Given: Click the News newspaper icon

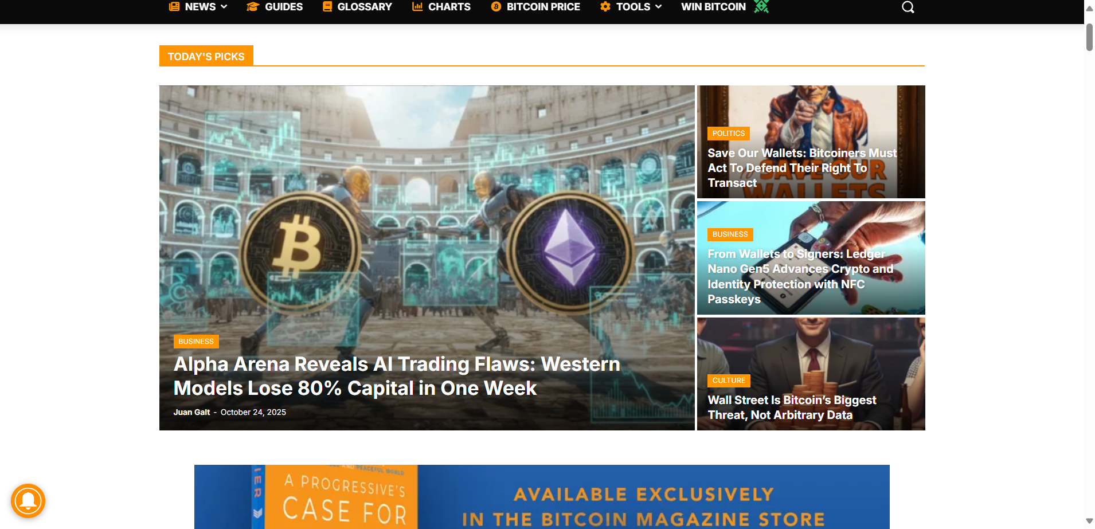Looking at the screenshot, I should [x=174, y=7].
